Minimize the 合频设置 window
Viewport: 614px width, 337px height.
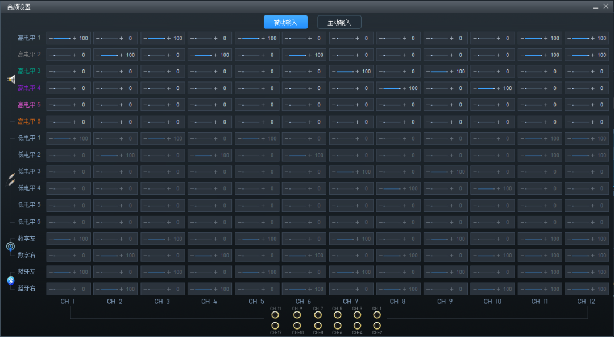[x=595, y=7]
